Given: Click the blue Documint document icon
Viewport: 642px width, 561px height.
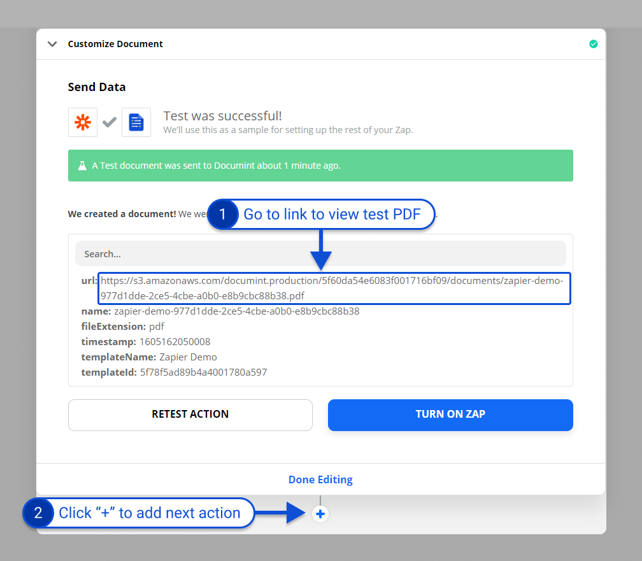Looking at the screenshot, I should (136, 122).
